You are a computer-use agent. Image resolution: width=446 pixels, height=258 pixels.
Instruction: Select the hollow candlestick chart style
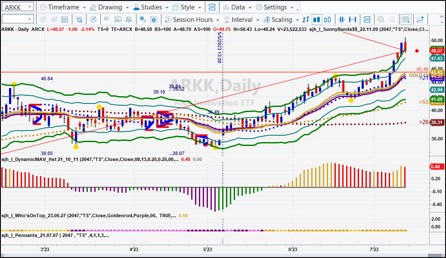327,20
